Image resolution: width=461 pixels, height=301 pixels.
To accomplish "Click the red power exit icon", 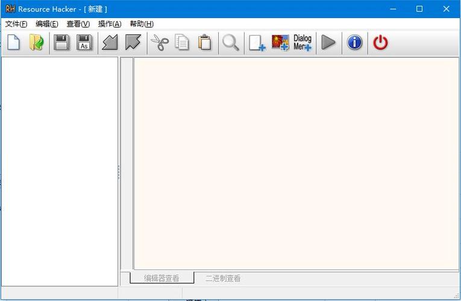I will click(380, 43).
